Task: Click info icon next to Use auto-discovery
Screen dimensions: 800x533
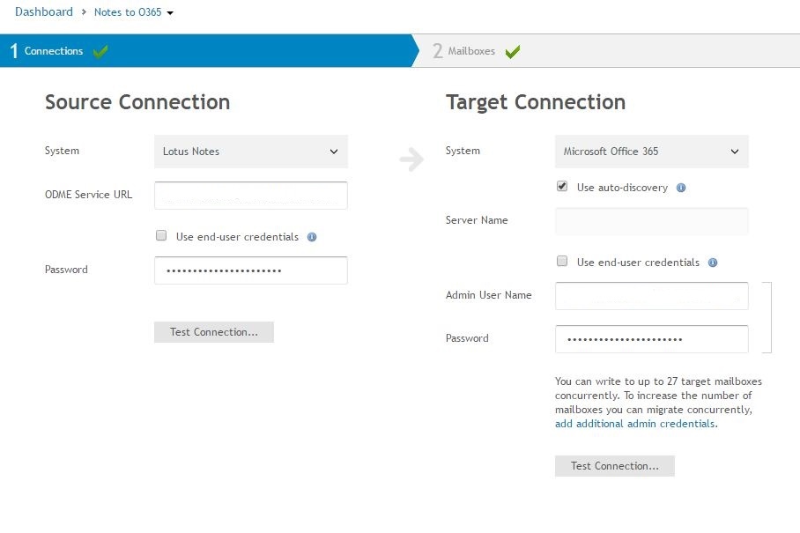Action: [681, 188]
